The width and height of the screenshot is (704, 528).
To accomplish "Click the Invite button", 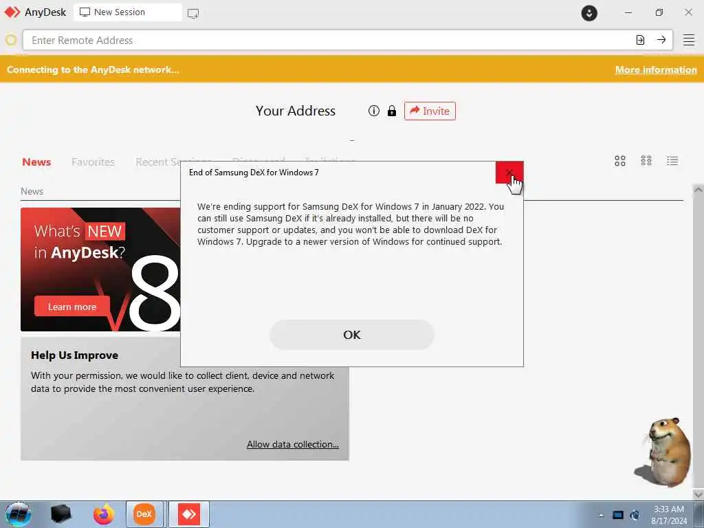I will click(x=430, y=111).
